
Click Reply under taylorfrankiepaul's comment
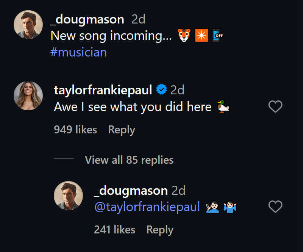(x=122, y=130)
